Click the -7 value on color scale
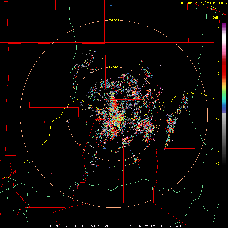Screen dimensions: 228x228 218,186
